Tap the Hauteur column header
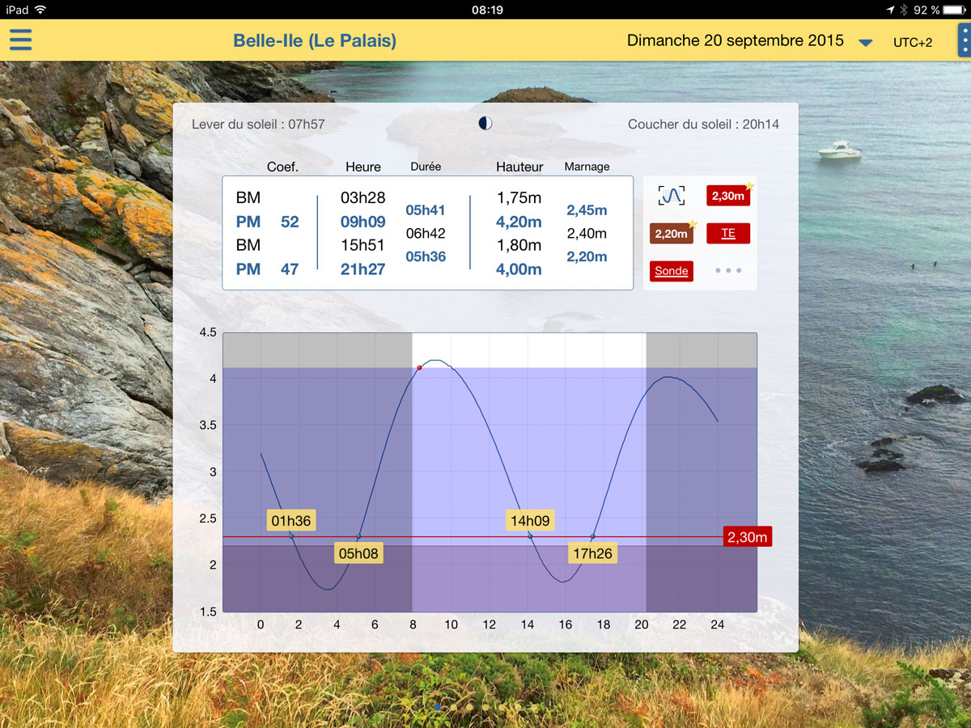This screenshot has height=728, width=971. 519,167
